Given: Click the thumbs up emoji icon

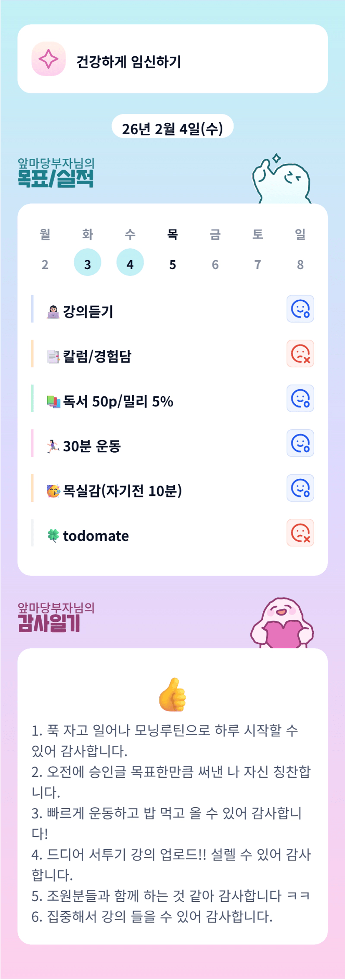Looking at the screenshot, I should tap(172, 694).
